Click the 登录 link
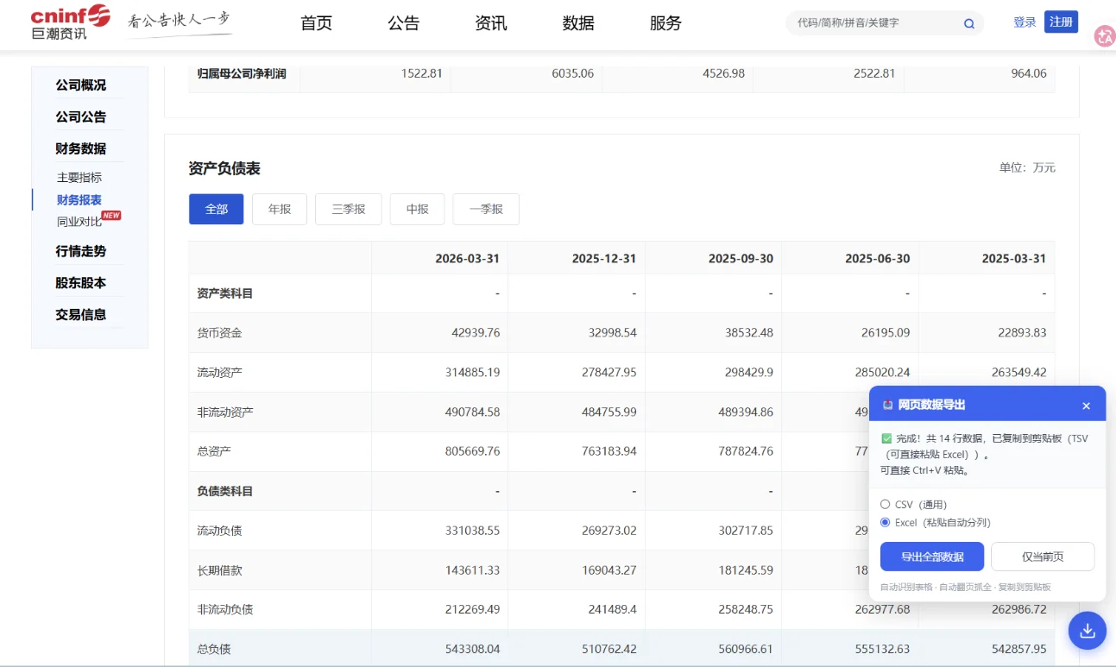The image size is (1116, 667). 1025,22
